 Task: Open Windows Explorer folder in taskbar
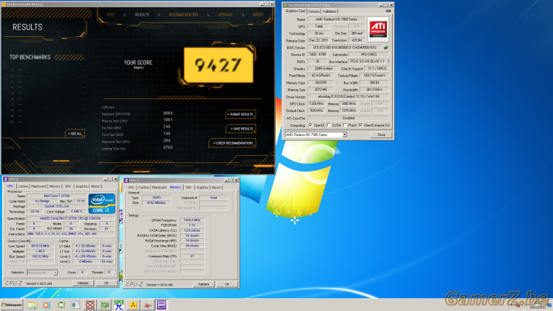click(33, 305)
